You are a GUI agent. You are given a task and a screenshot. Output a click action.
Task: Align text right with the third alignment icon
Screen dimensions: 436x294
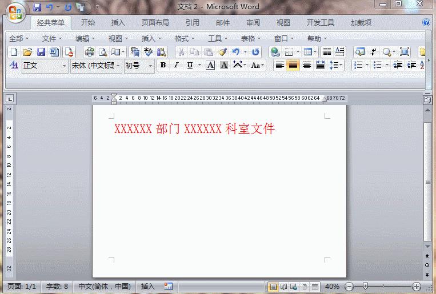(x=307, y=66)
